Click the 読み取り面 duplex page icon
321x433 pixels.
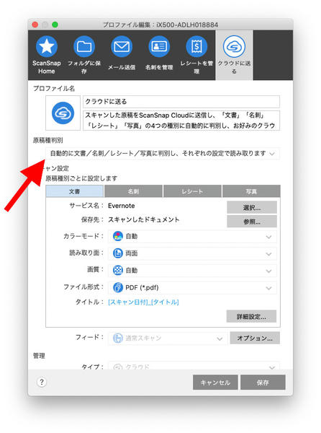tap(118, 253)
